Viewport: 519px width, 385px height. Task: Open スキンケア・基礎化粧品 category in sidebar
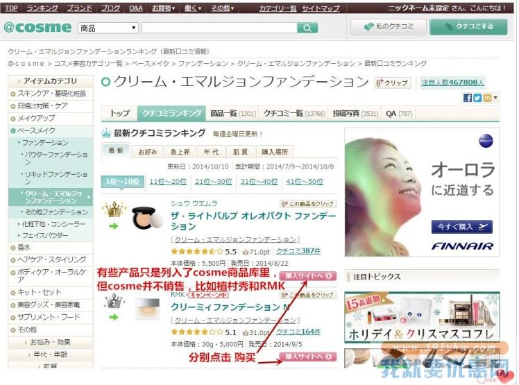pos(51,94)
